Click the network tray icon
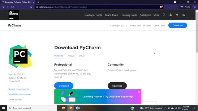This screenshot has width=198, height=111. (x=176, y=108)
